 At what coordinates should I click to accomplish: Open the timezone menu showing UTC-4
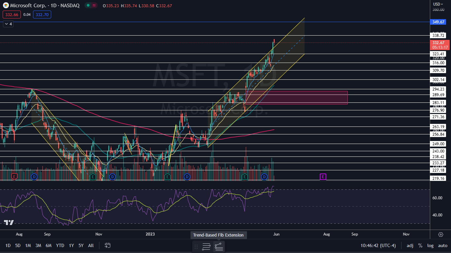[378, 245]
